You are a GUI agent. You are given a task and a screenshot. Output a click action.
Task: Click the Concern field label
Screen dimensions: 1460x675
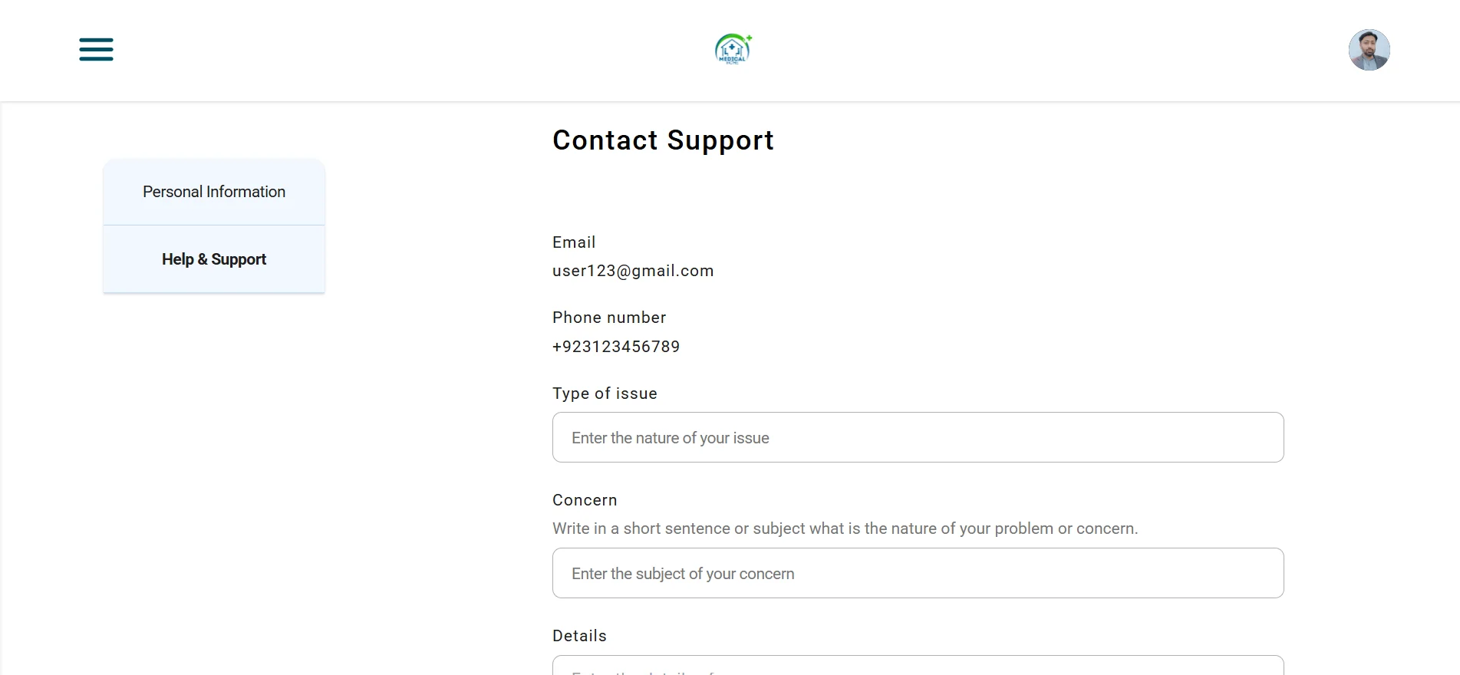pyautogui.click(x=585, y=500)
